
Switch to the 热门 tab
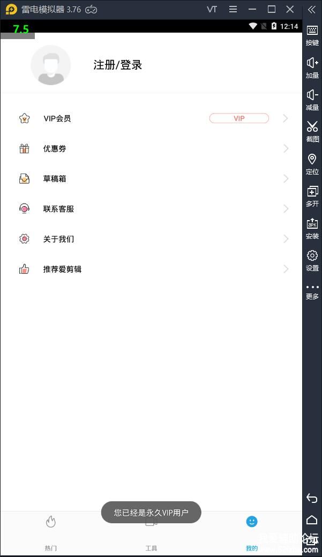pyautogui.click(x=51, y=533)
